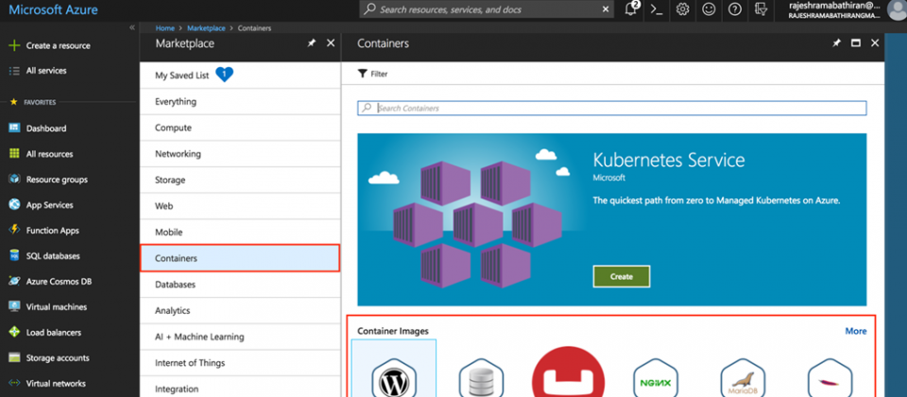Click the SQL databases icon

(x=14, y=256)
